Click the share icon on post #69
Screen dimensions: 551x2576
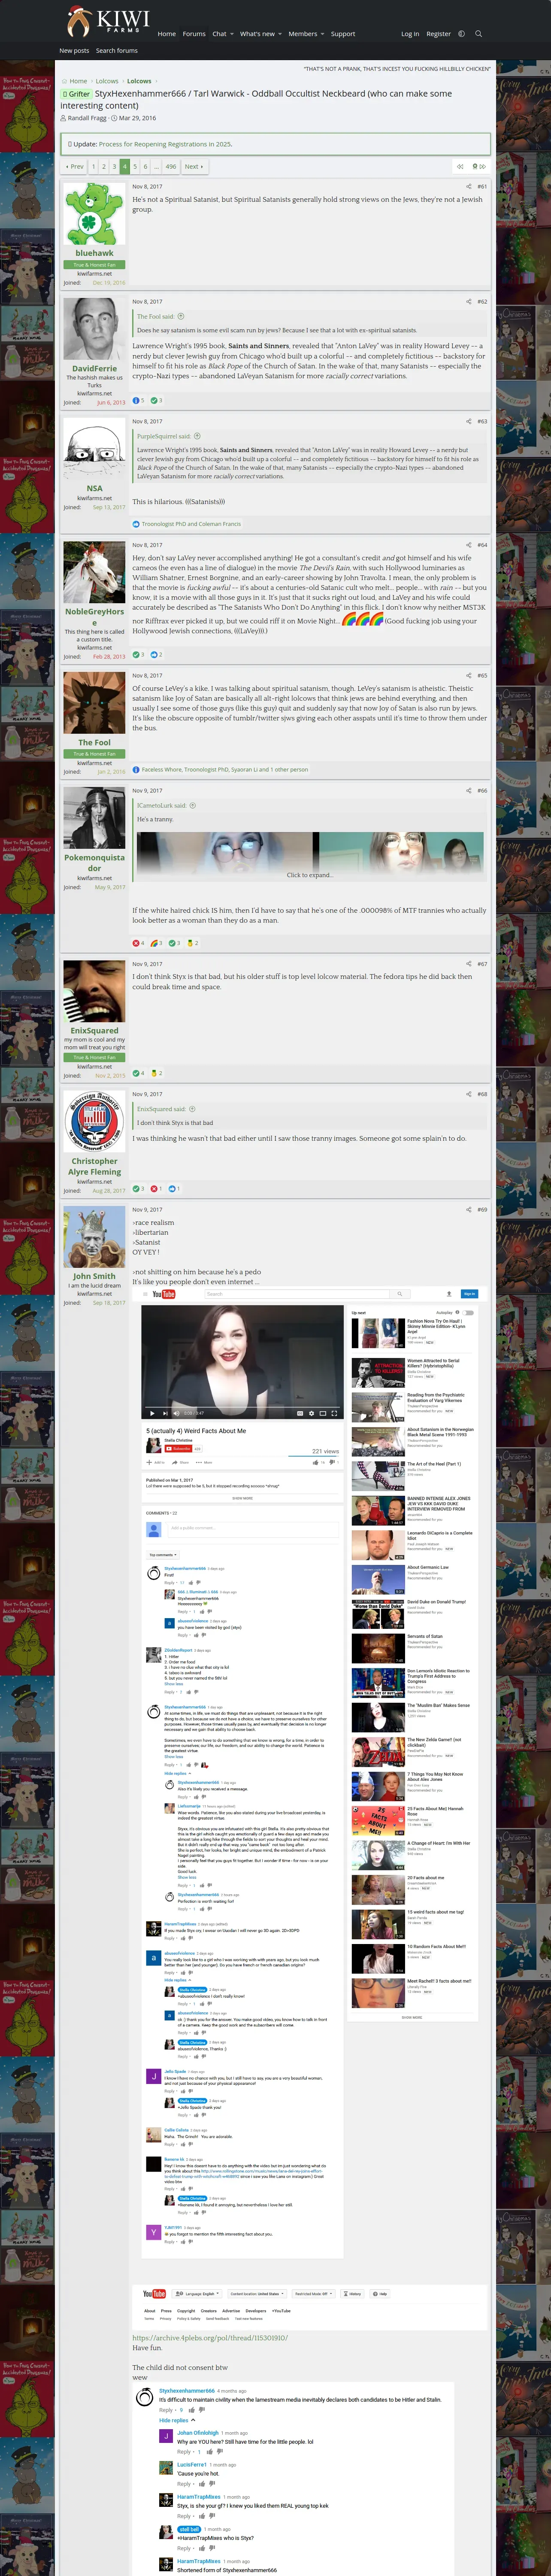pos(468,1209)
